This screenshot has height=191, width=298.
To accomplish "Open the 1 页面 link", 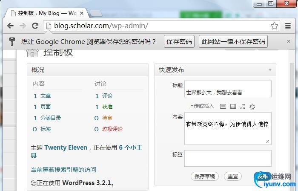I will pyautogui.click(x=42, y=107).
